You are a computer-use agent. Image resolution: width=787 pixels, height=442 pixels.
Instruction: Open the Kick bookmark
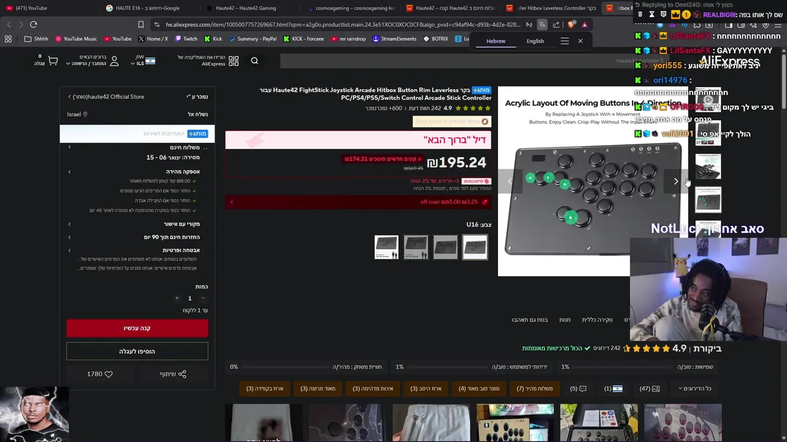pyautogui.click(x=213, y=39)
